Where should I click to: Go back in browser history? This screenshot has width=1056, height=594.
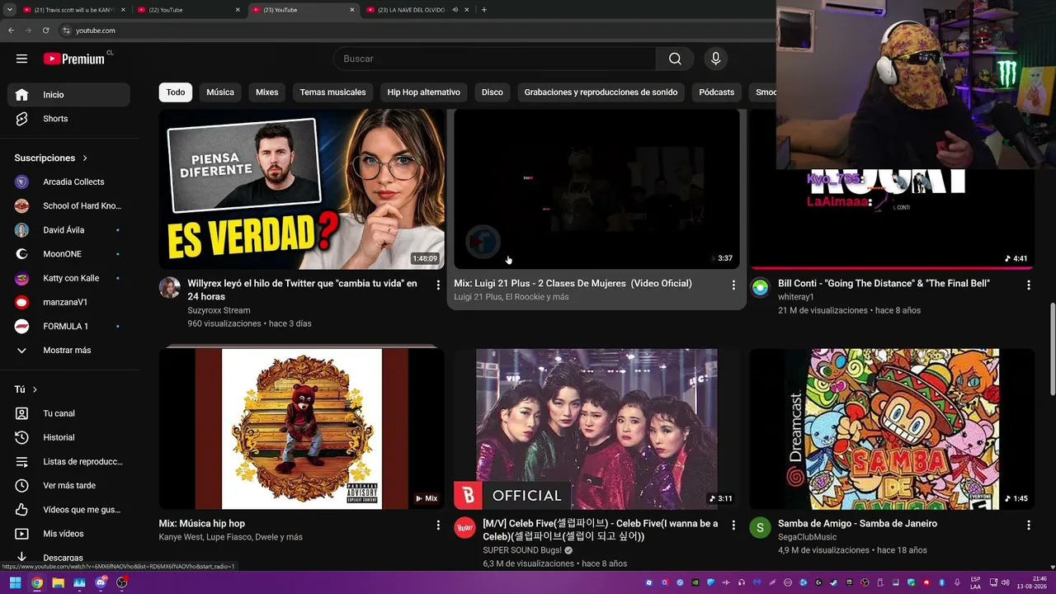[12, 31]
